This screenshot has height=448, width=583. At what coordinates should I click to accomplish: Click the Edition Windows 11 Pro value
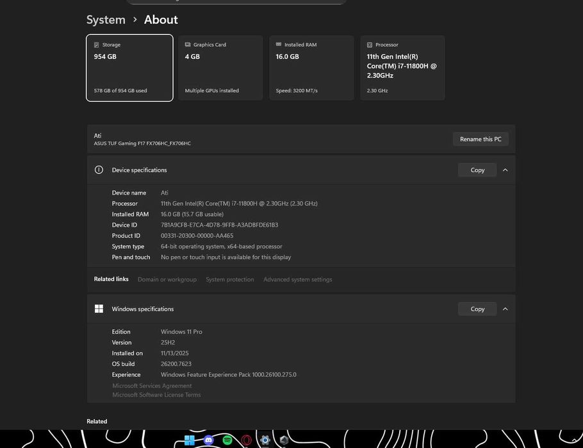click(x=181, y=332)
